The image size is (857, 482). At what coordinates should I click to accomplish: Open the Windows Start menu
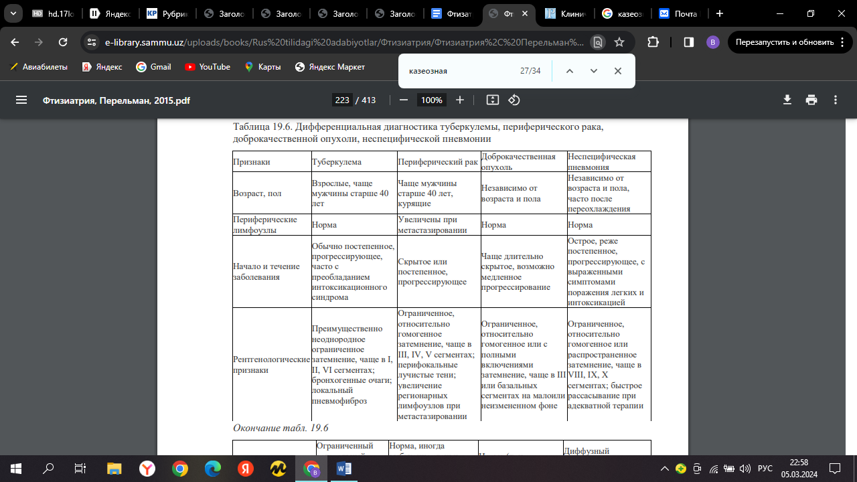[16, 469]
